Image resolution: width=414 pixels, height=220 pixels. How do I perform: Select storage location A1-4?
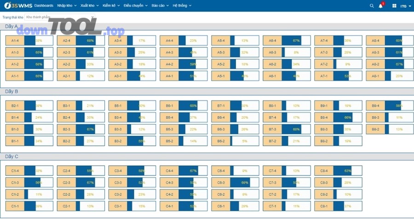point(15,41)
